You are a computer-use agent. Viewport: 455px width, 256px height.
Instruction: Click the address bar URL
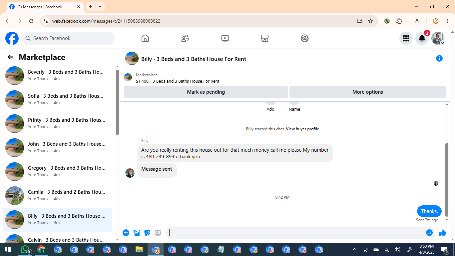pyautogui.click(x=106, y=21)
